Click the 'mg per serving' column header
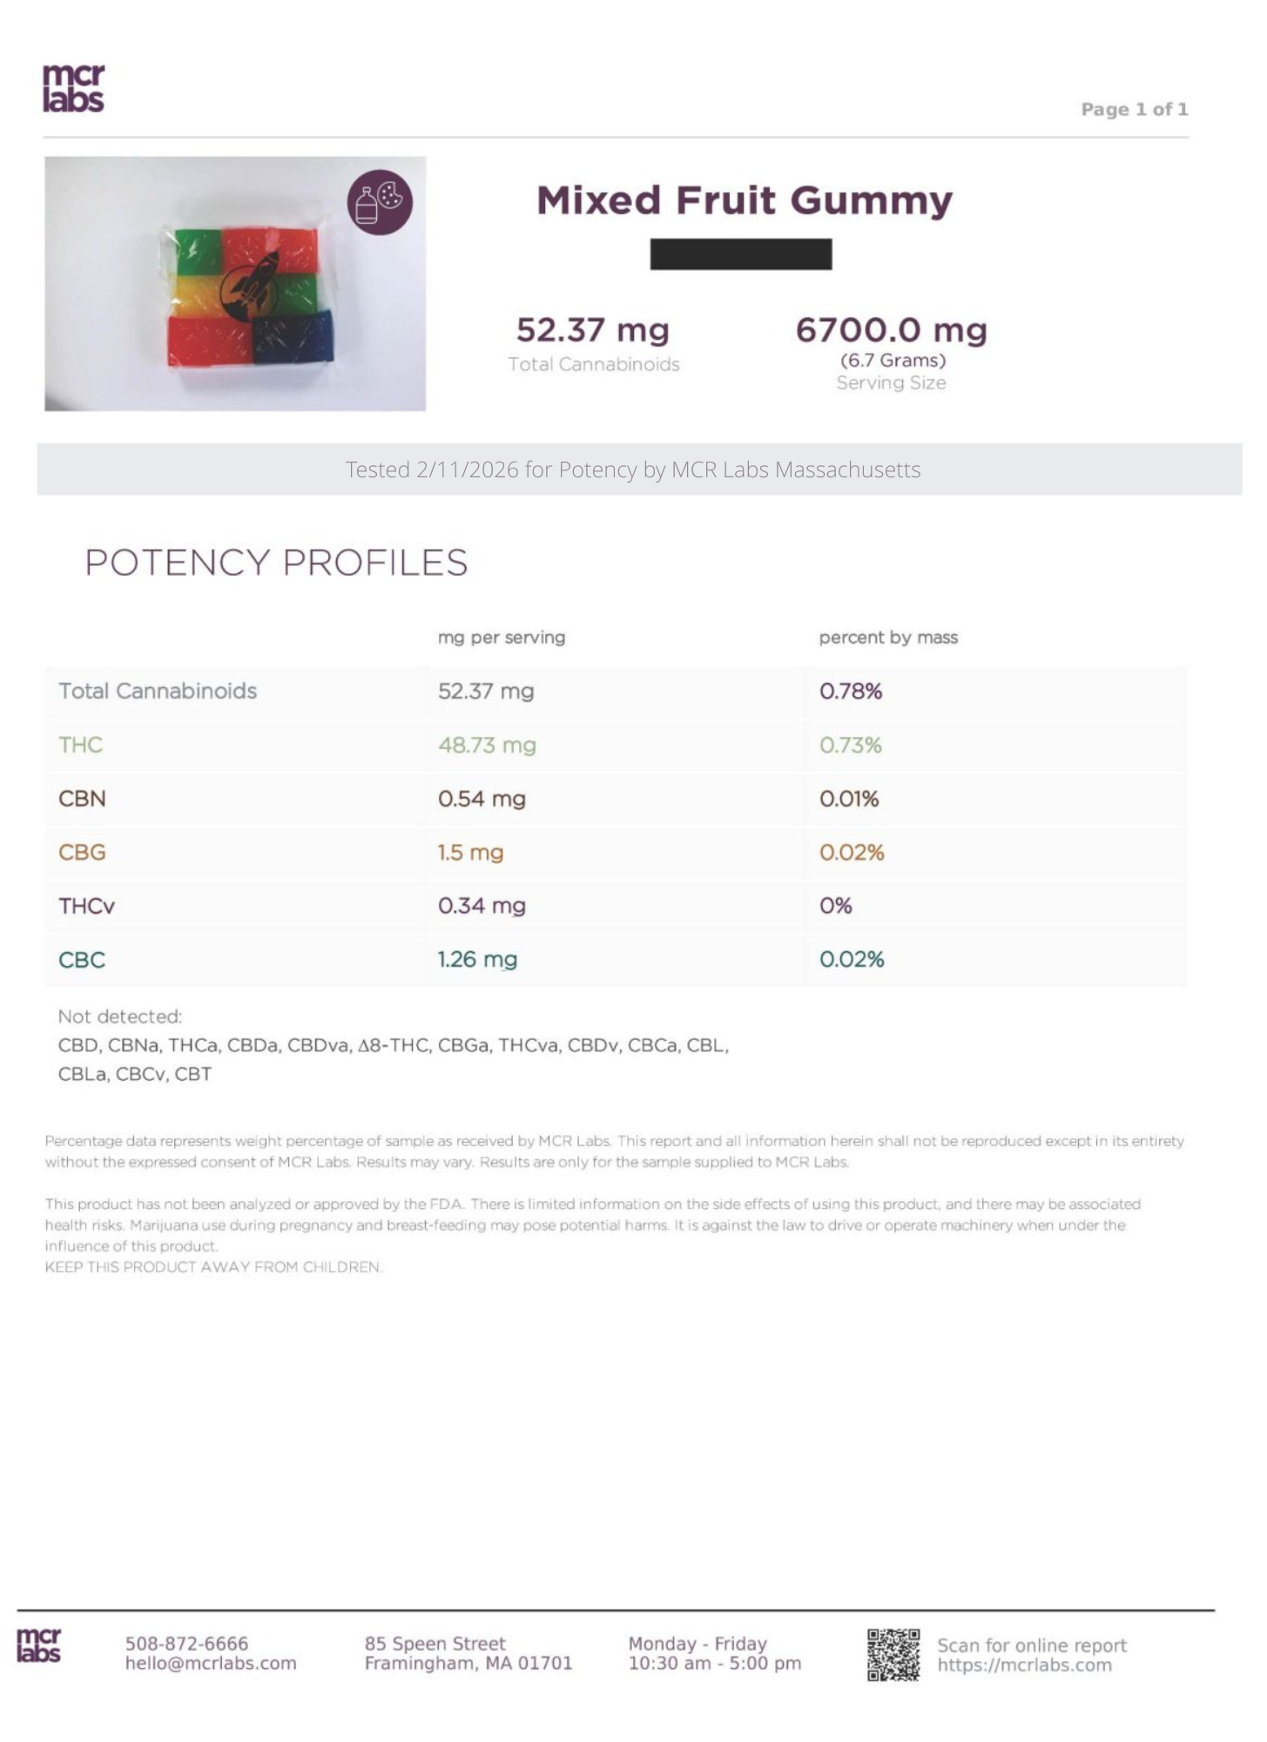Image resolution: width=1267 pixels, height=1742 pixels. click(x=501, y=638)
